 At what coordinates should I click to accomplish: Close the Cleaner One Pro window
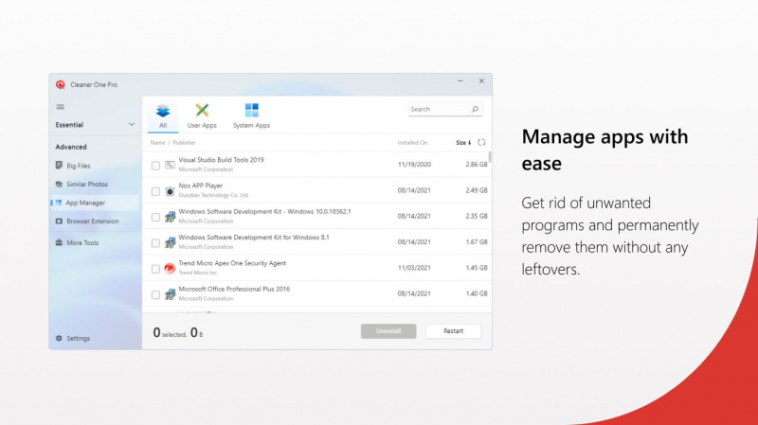coord(481,81)
